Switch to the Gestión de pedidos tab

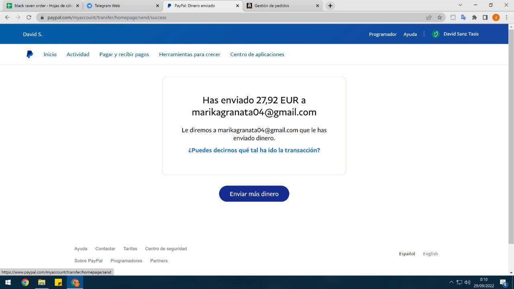pos(283,6)
